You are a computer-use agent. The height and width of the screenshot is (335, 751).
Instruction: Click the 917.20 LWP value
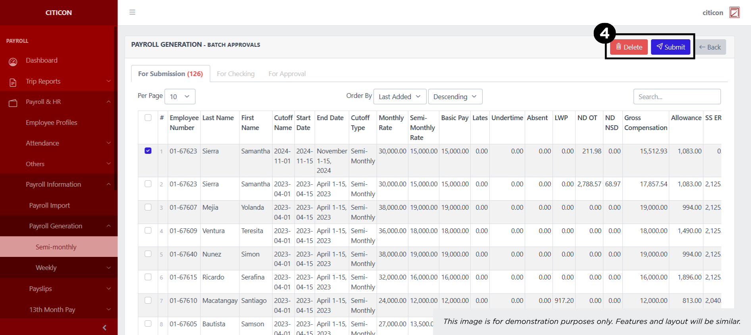click(x=564, y=301)
